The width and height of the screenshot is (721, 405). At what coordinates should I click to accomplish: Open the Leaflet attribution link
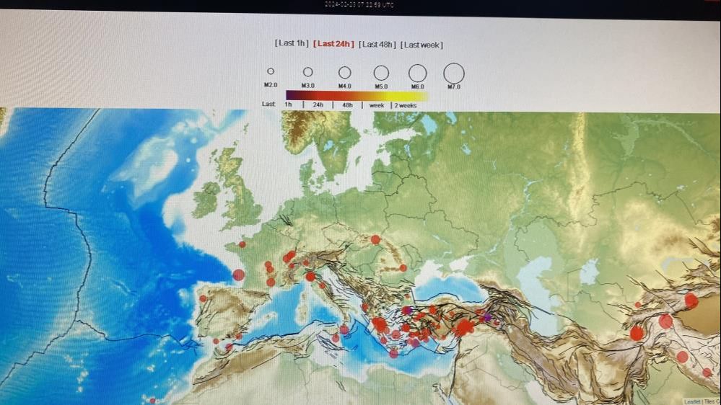(x=691, y=401)
